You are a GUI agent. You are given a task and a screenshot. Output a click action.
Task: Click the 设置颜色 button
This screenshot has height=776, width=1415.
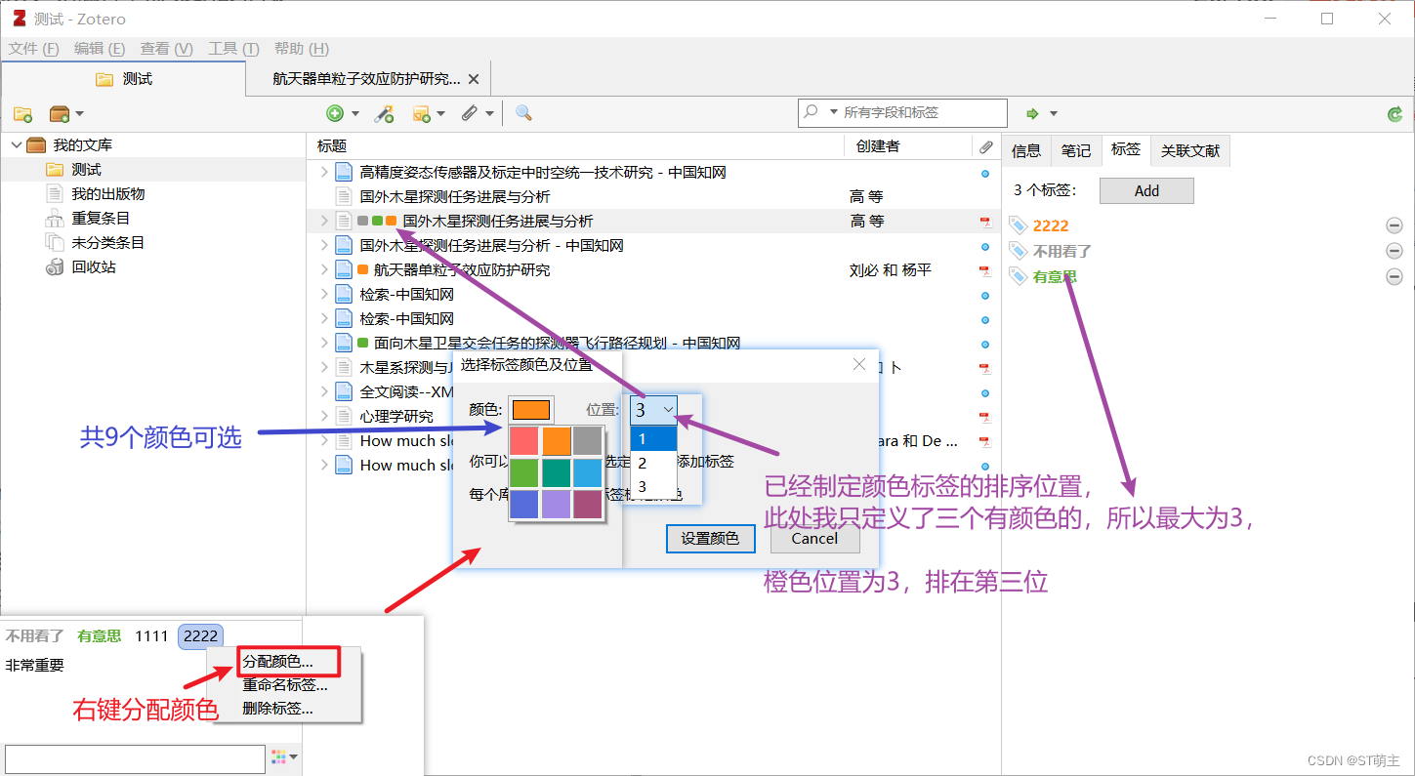(710, 539)
